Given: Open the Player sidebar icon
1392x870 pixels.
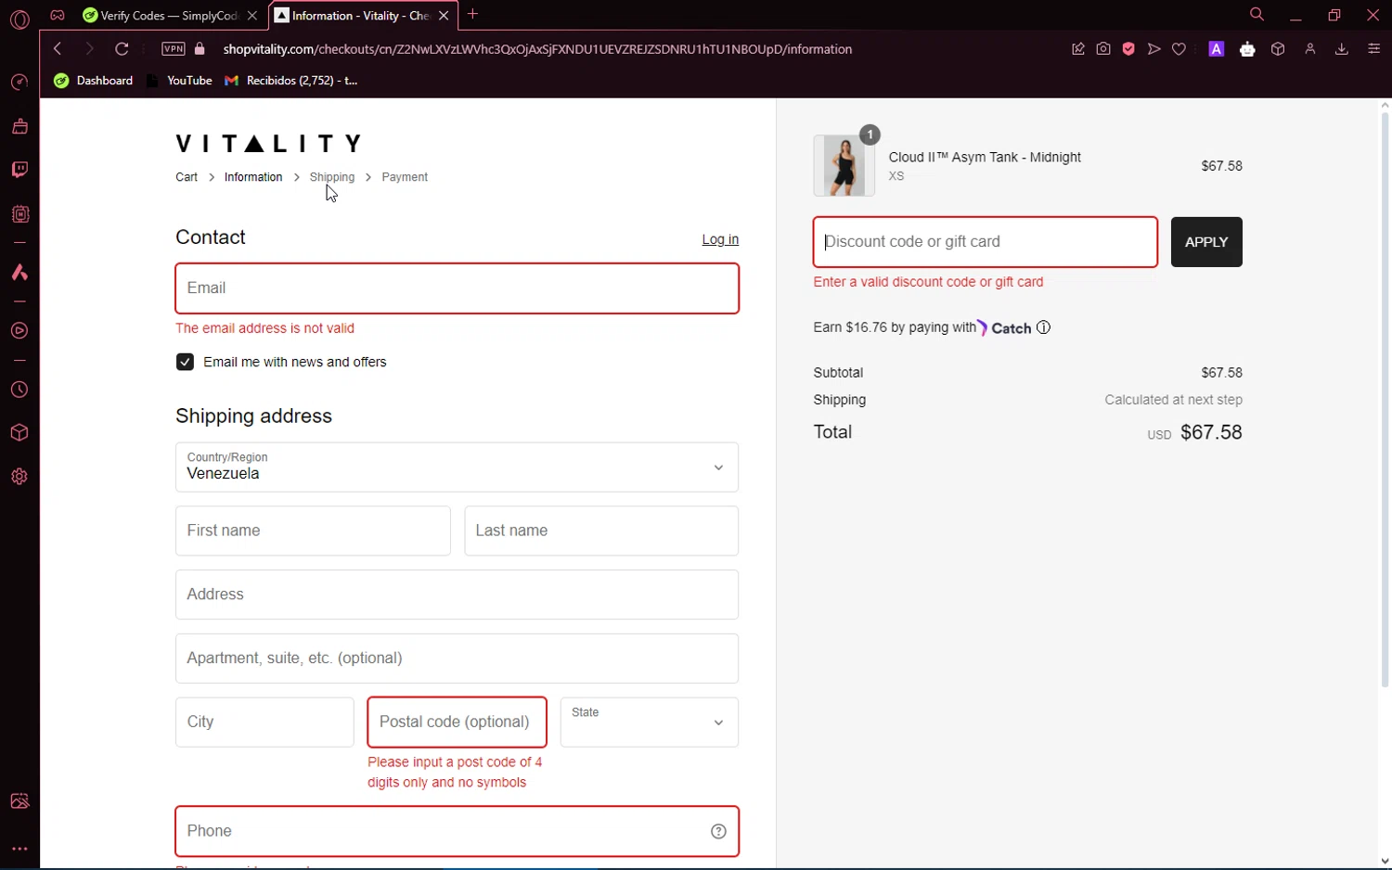Looking at the screenshot, I should [19, 331].
